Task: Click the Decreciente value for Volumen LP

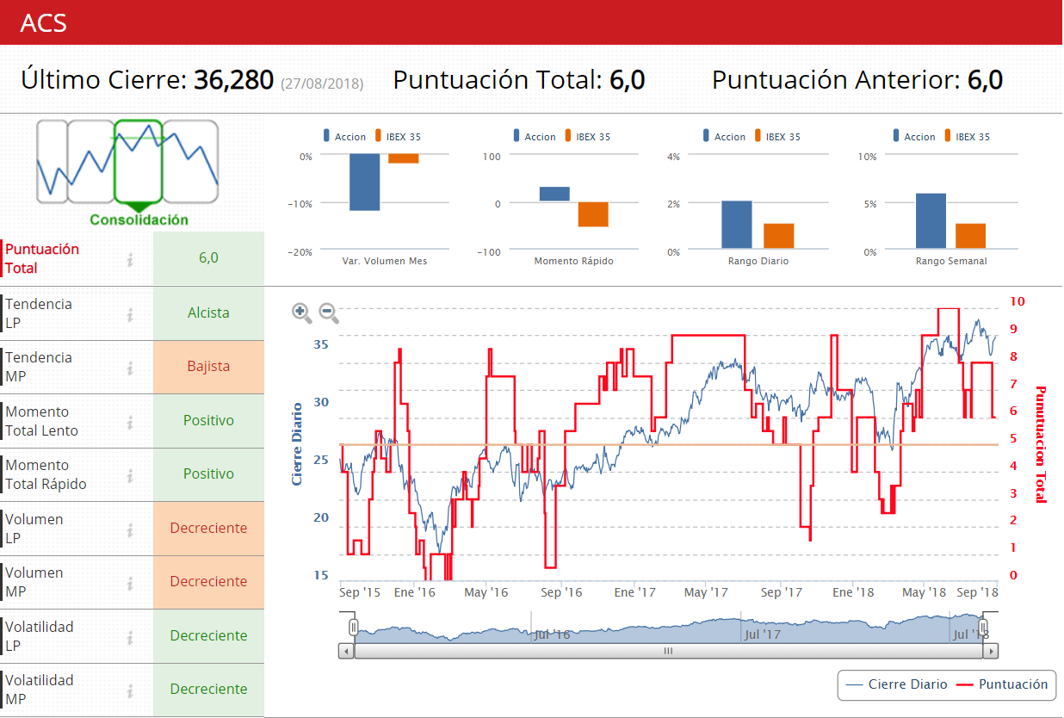Action: coord(208,529)
